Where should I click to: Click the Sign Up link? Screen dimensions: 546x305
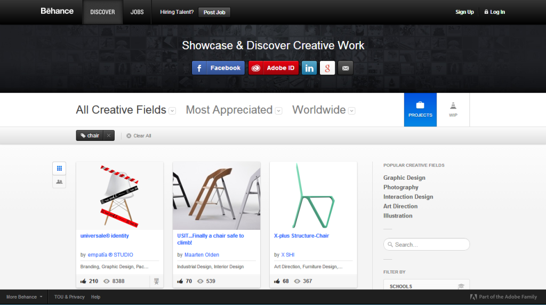click(464, 12)
